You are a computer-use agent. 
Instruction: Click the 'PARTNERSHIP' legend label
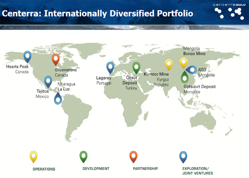(145, 169)
